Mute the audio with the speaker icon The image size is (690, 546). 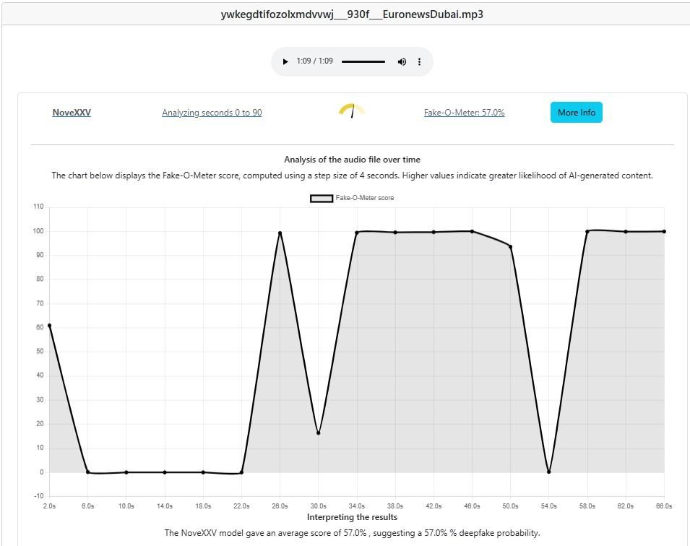point(402,62)
